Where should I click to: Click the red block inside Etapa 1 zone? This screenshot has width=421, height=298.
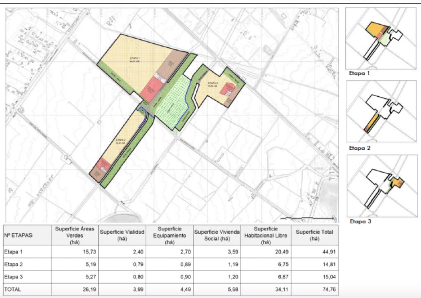coord(150,87)
